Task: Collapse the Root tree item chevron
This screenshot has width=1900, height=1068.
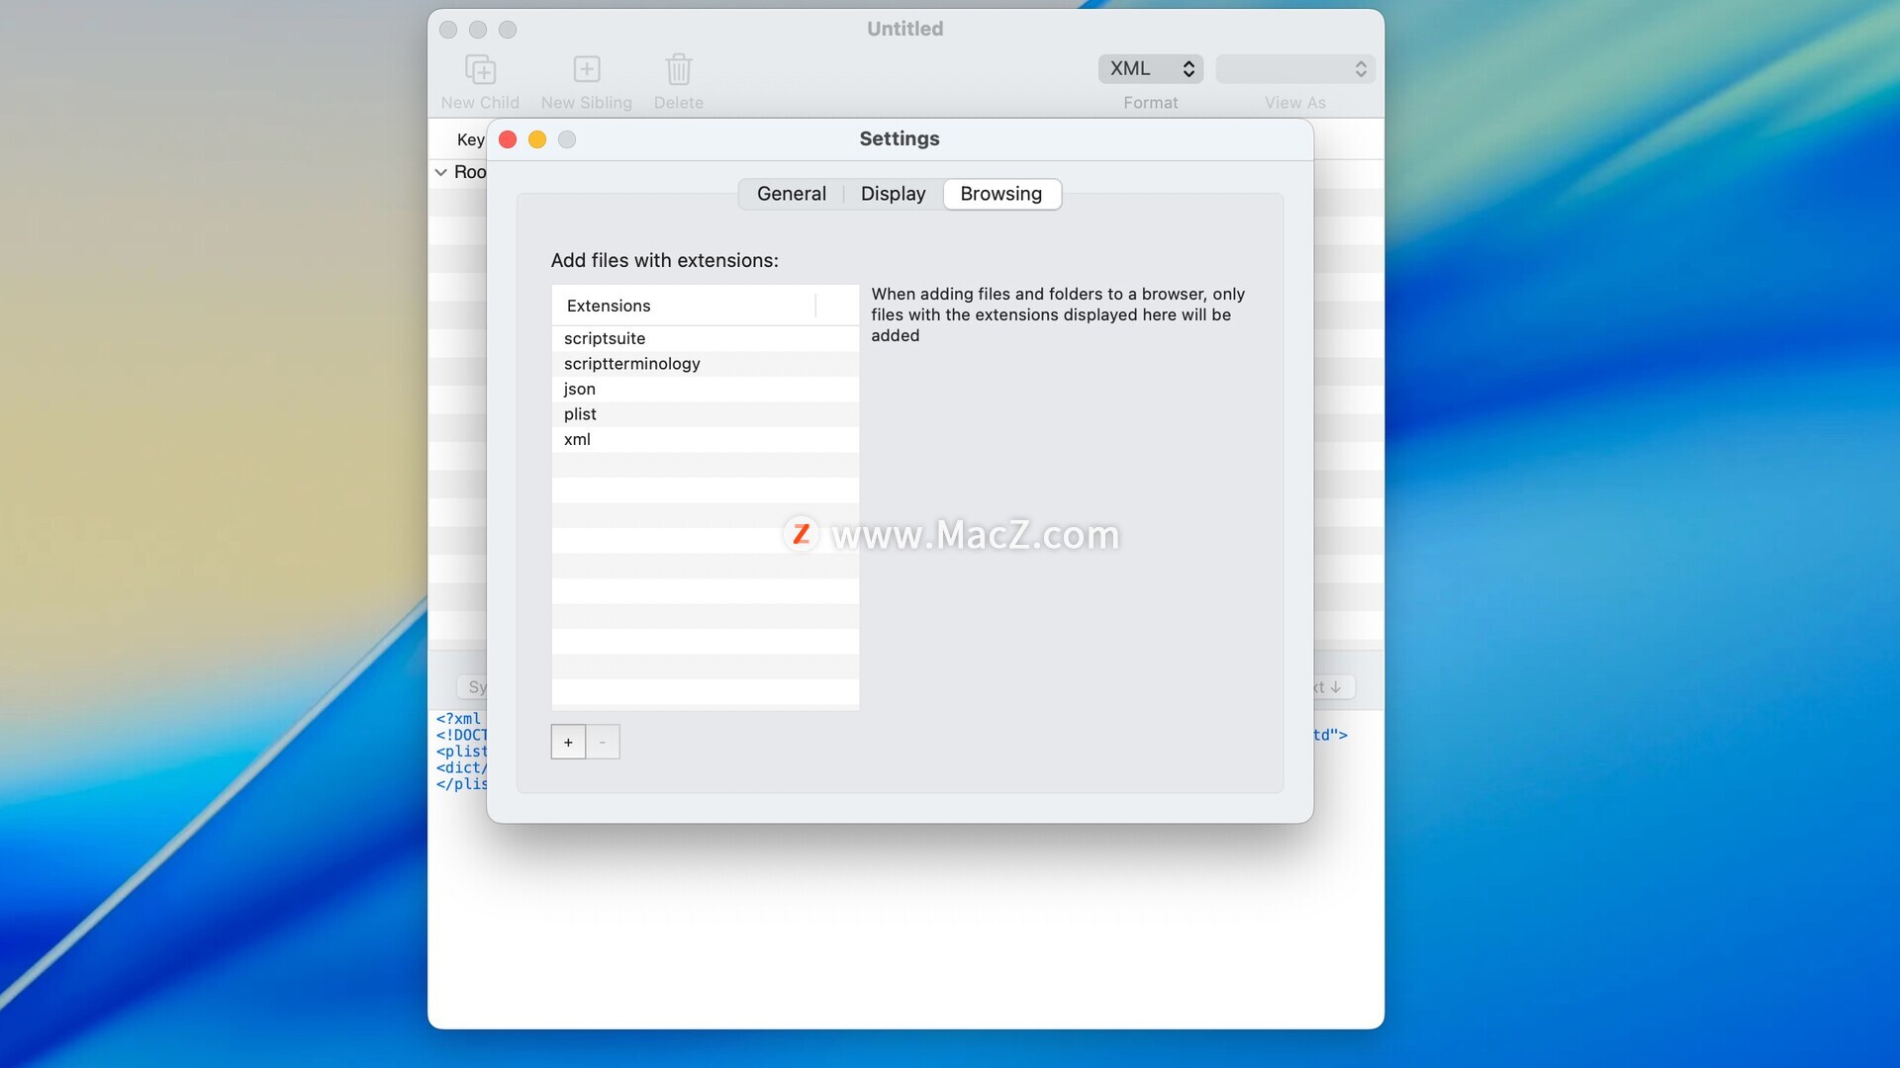Action: tap(440, 172)
